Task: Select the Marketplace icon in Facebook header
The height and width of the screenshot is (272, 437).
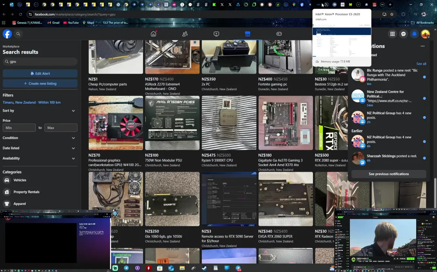Action: point(248,34)
